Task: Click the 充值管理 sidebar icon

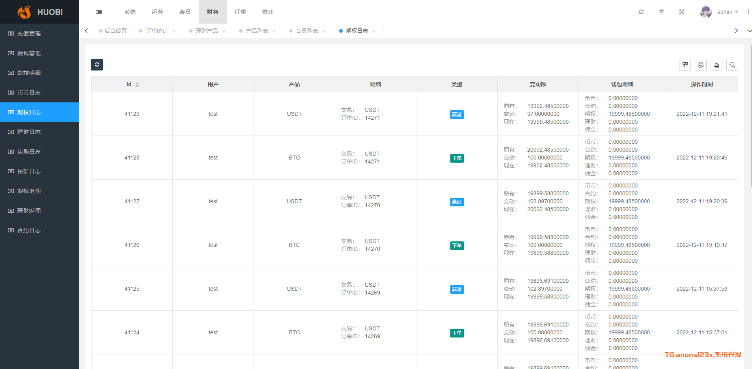Action: (x=11, y=33)
